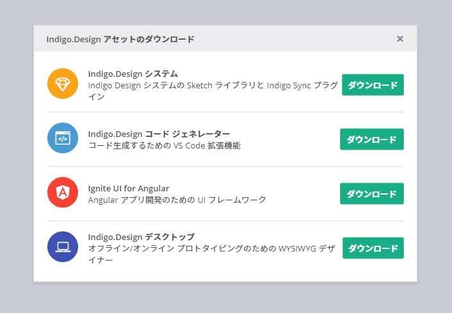The image size is (452, 313).
Task: Select the Indigo.Design システム title
Action: point(133,74)
